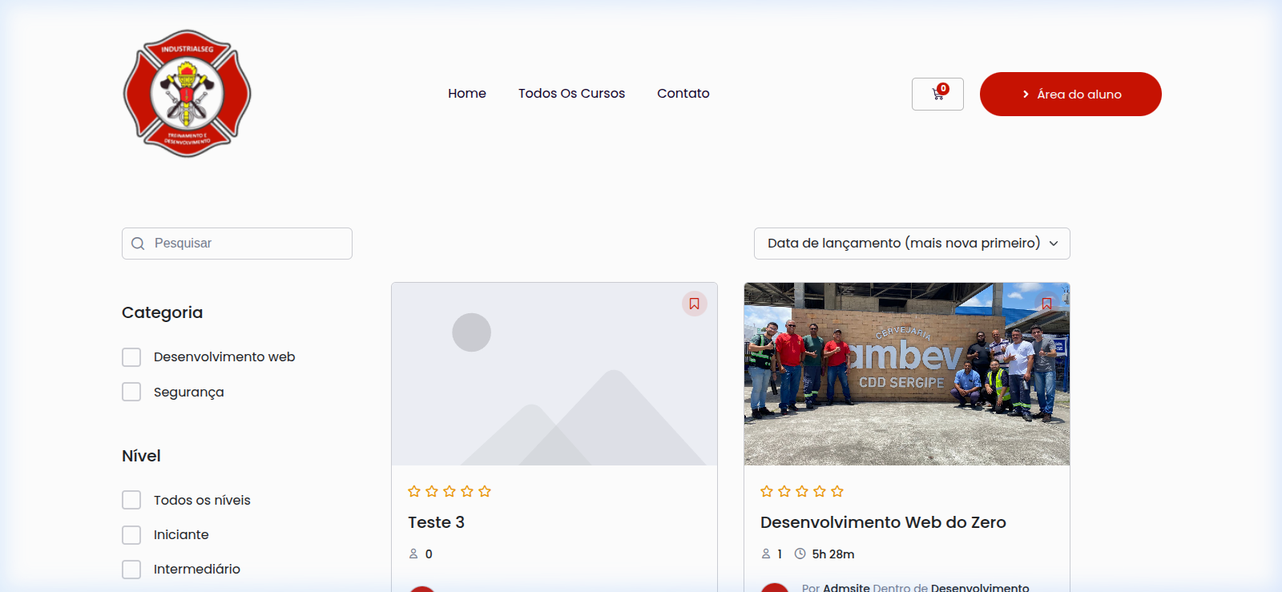This screenshot has width=1282, height=592.
Task: Toggle the Segurança category checkbox
Action: pyautogui.click(x=131, y=392)
